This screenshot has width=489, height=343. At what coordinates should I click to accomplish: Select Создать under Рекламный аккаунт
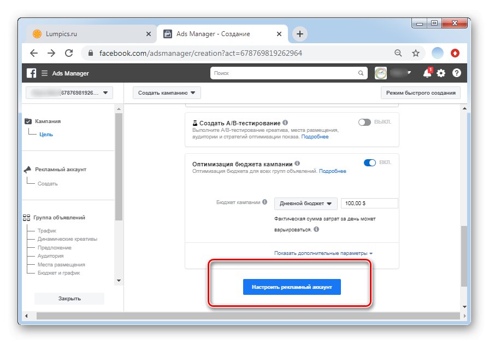tap(48, 184)
